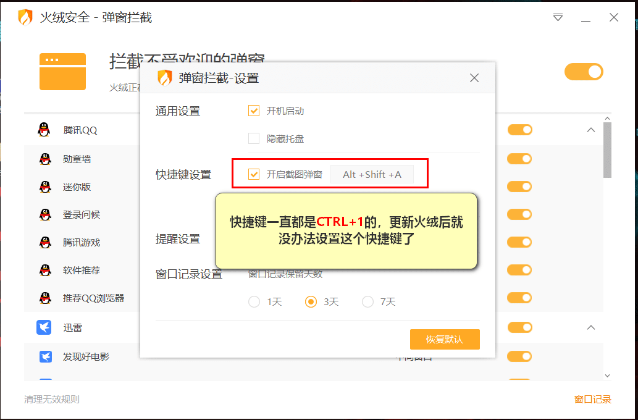Click the Huorong flame shield logo in title bar

pyautogui.click(x=25, y=17)
